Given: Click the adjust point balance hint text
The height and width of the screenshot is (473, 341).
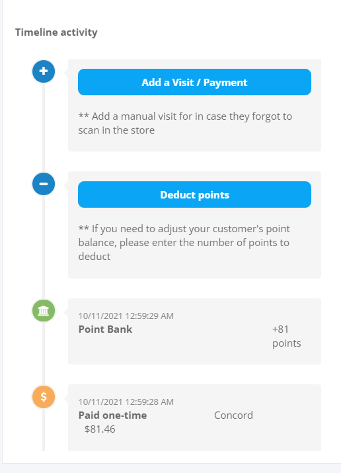Looking at the screenshot, I should coord(184,243).
